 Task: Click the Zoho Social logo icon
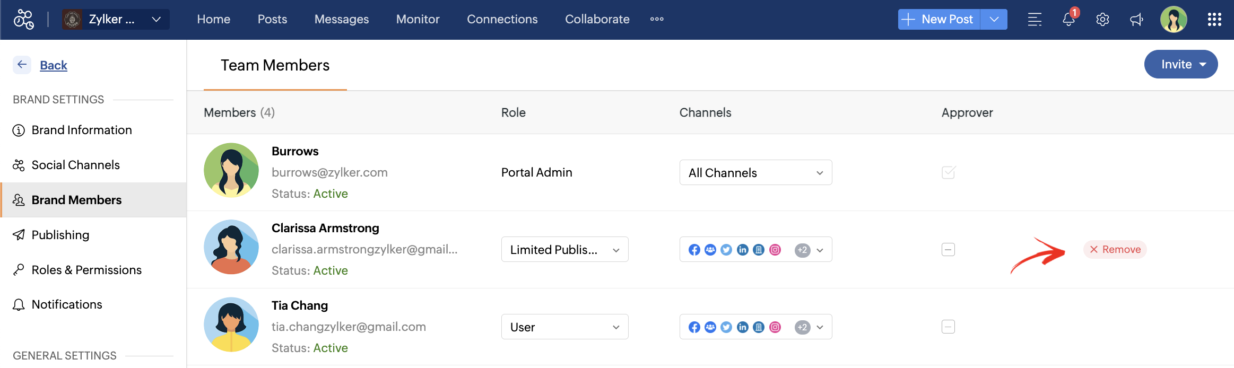(x=24, y=20)
